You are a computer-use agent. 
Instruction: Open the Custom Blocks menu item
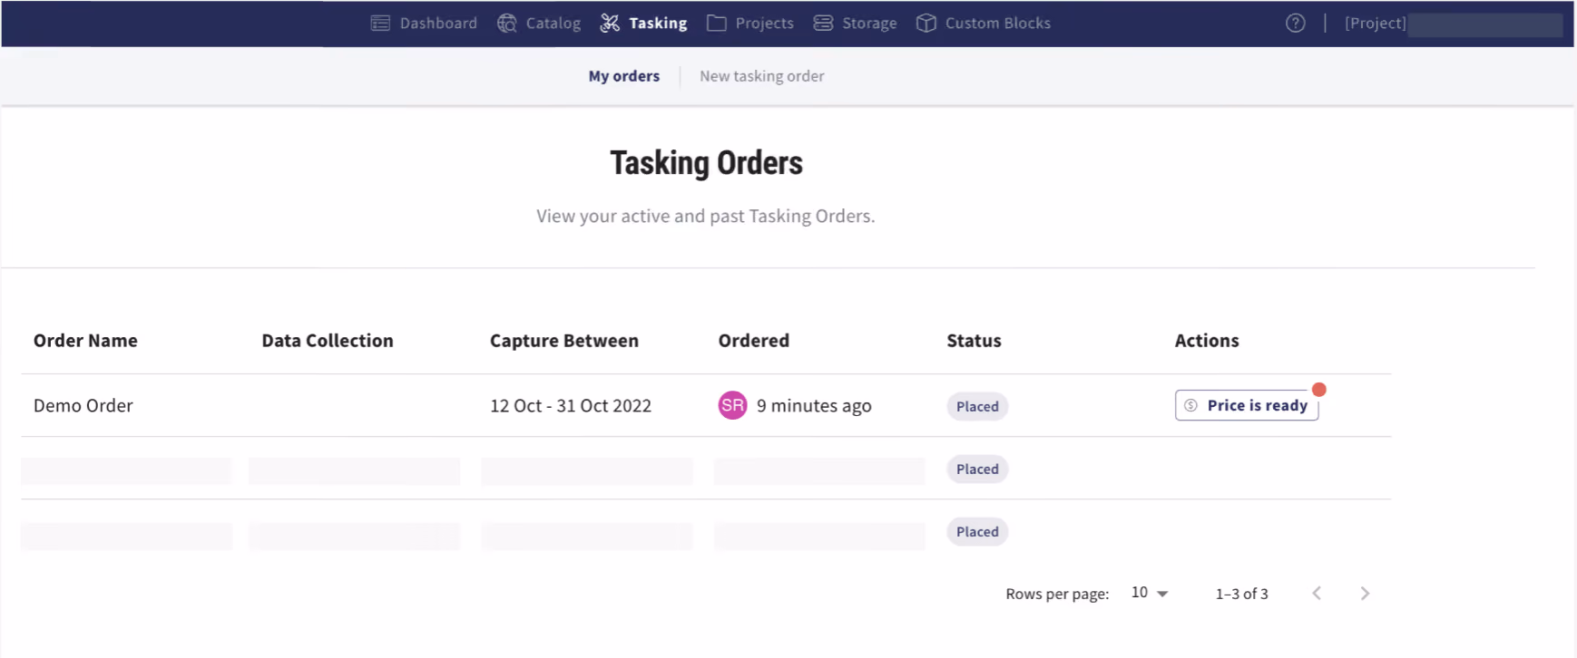pyautogui.click(x=984, y=24)
